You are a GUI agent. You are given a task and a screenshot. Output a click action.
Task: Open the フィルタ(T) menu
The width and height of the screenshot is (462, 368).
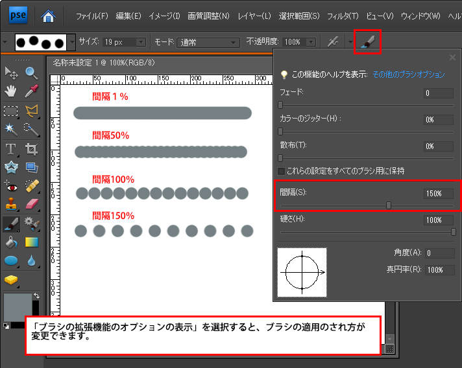point(343,16)
